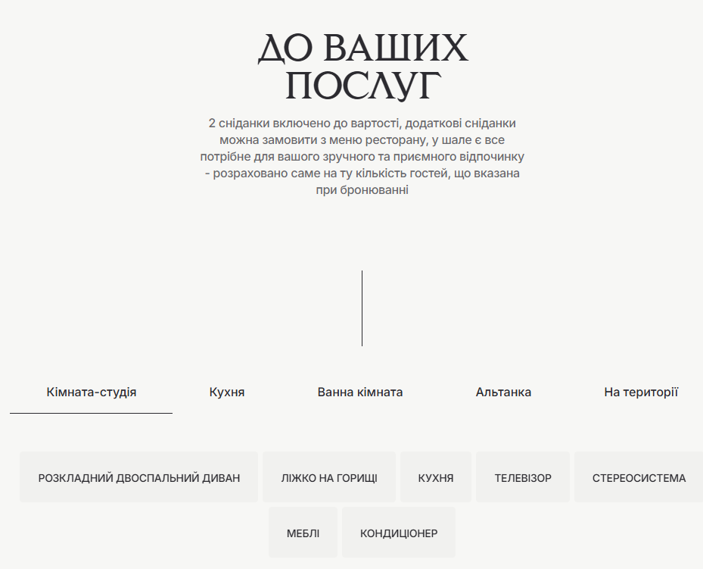Click the КОНДИЦІОНЕР amenity tag

click(399, 533)
